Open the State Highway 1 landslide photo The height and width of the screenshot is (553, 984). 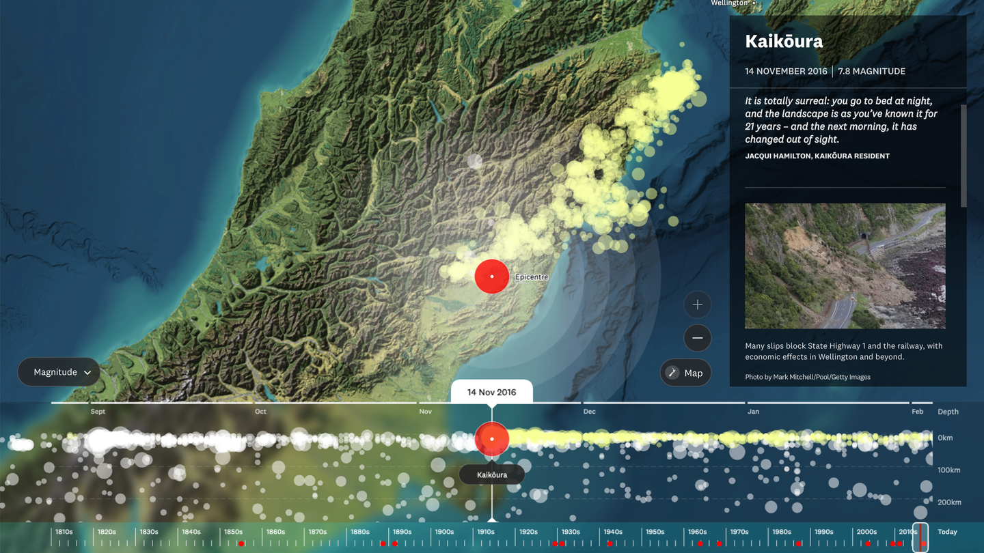(x=845, y=266)
